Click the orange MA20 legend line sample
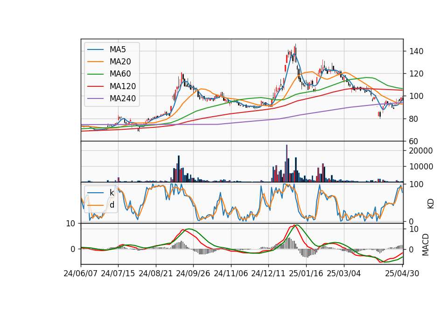 [x=96, y=62]
